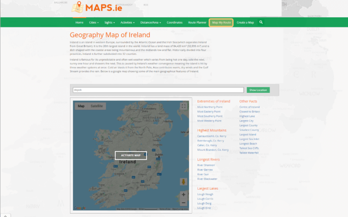Open Largest Island link

[x=248, y=135]
